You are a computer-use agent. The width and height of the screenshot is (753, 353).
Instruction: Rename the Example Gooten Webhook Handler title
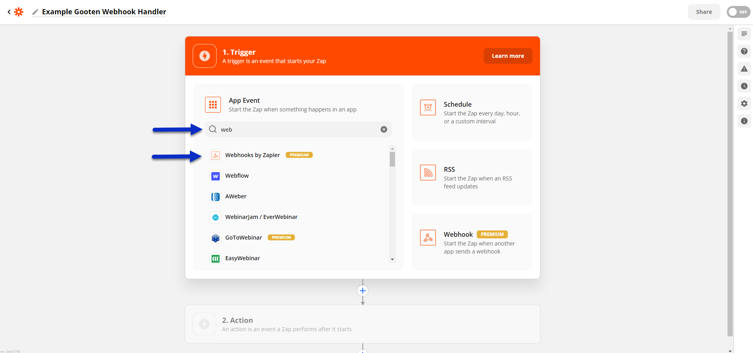pyautogui.click(x=104, y=12)
